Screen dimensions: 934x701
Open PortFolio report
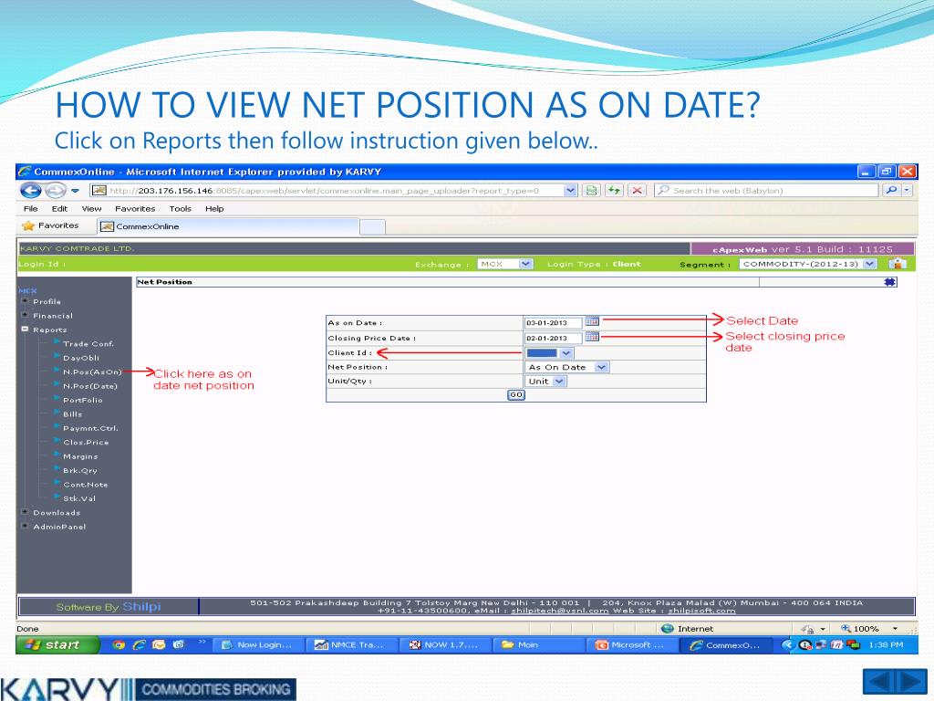83,400
